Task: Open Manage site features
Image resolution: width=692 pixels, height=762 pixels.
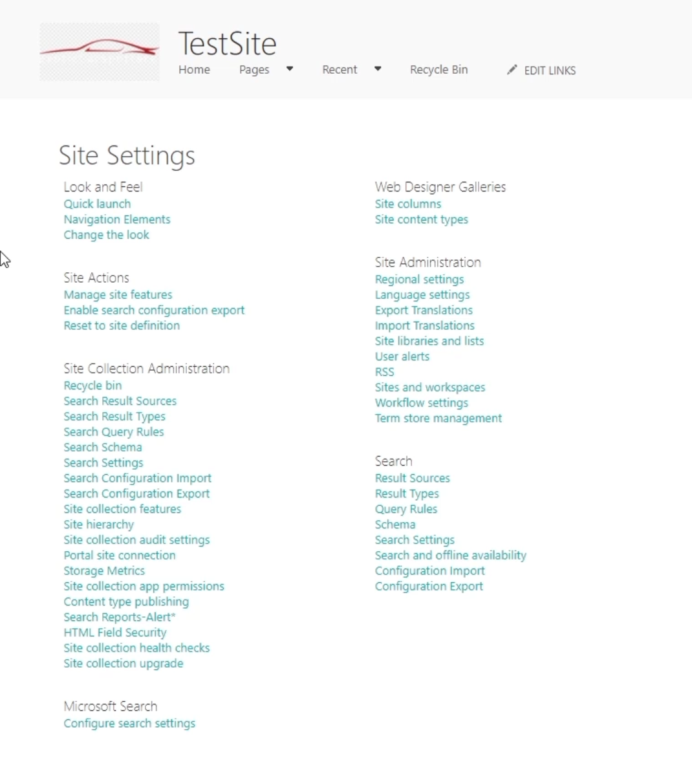Action: pos(118,295)
